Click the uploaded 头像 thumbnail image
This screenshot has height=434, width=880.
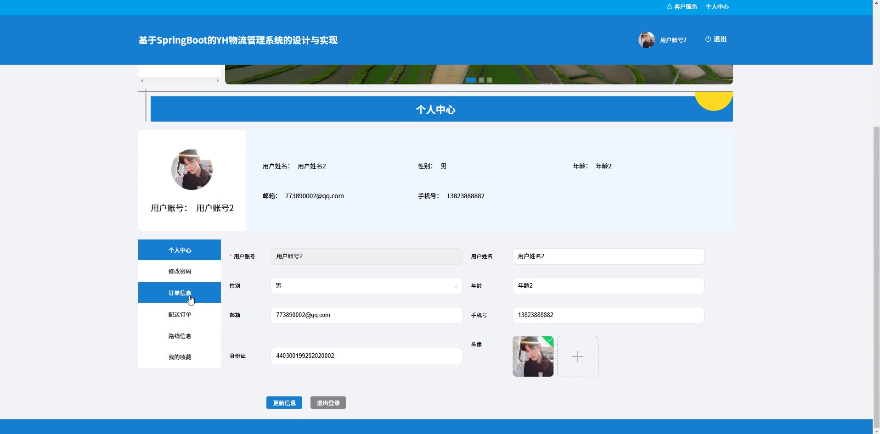coord(533,356)
